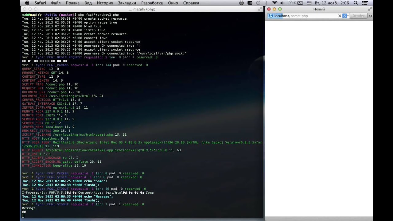Minimize the Safari Новый window

(x=274, y=9)
